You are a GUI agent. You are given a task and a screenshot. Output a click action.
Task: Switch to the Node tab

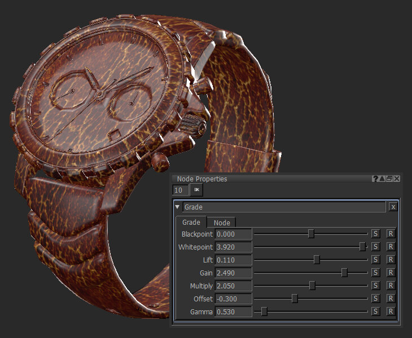tap(221, 223)
